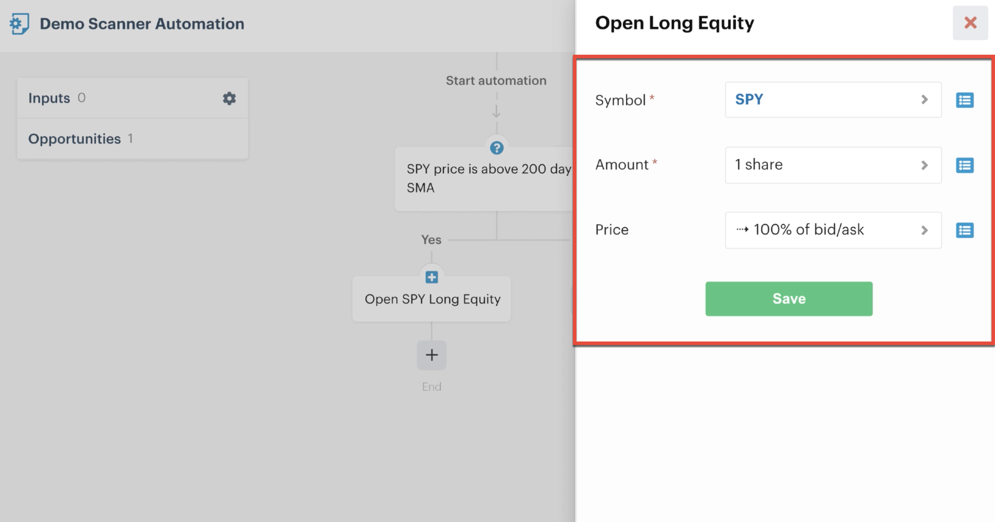The width and height of the screenshot is (995, 522).
Task: Open the 100% of bid/ask price dropdown
Action: coord(833,230)
